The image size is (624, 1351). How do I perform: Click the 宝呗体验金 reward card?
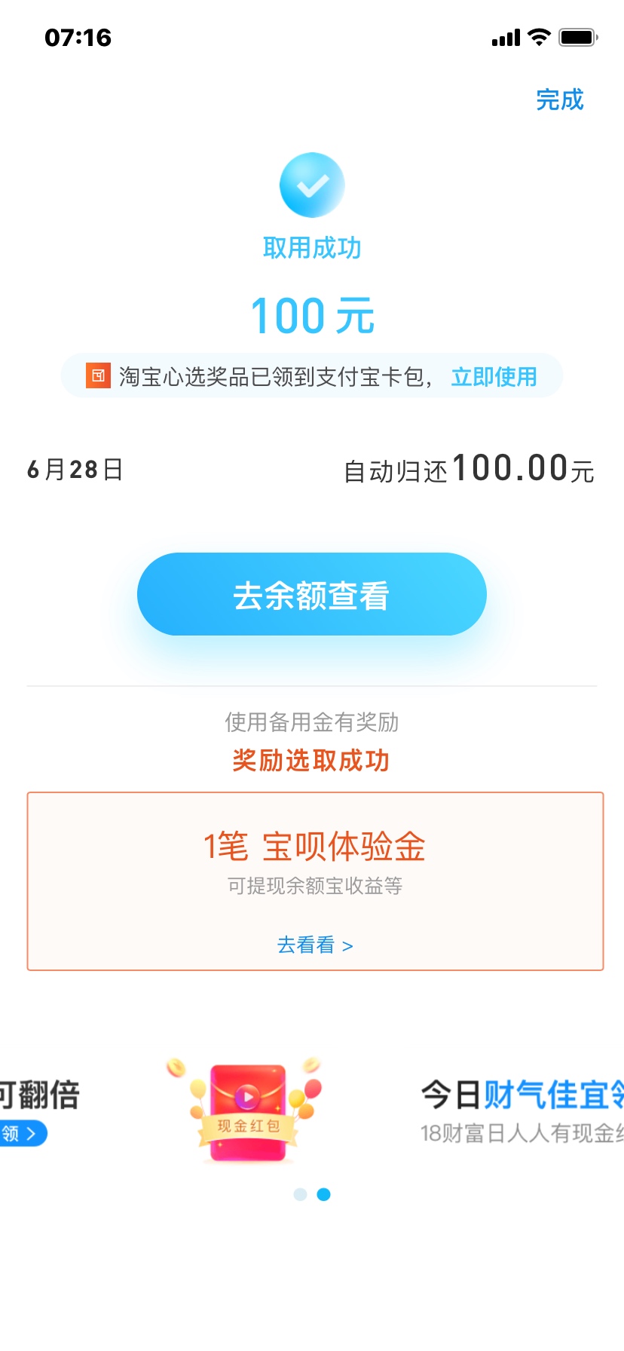pos(315,881)
